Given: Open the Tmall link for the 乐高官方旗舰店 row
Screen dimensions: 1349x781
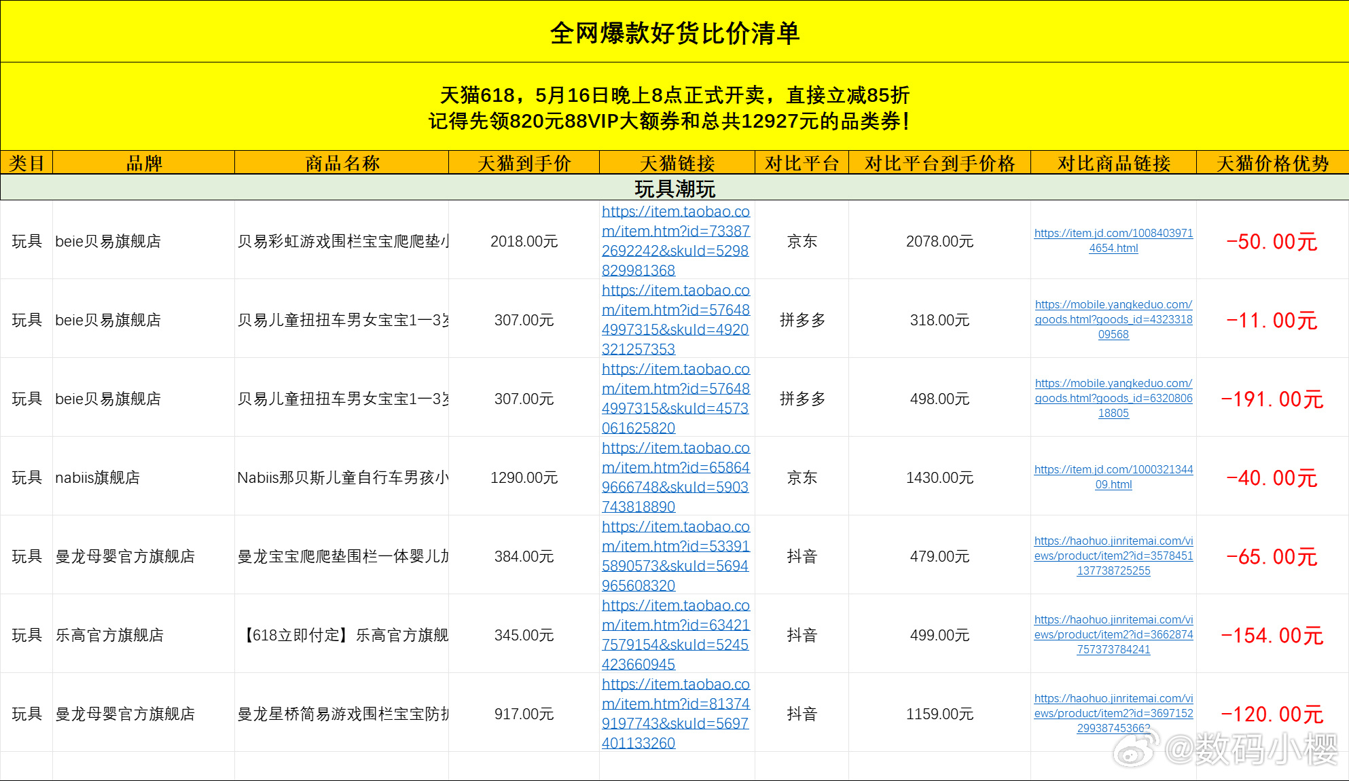Looking at the screenshot, I should (x=676, y=634).
